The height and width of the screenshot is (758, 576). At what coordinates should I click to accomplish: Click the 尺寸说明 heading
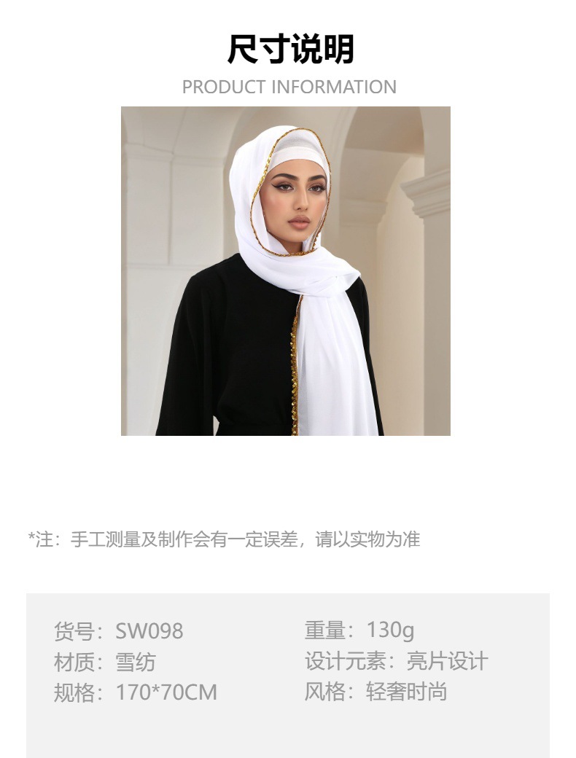point(291,50)
